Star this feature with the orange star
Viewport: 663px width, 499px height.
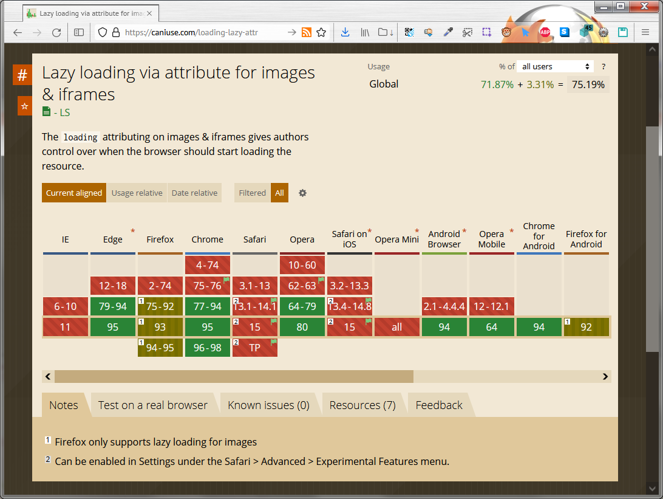point(24,106)
